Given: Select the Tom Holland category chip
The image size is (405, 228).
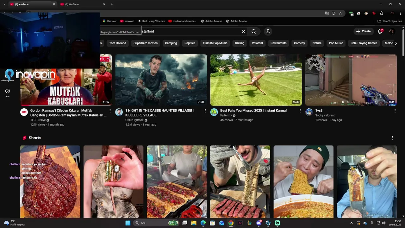Looking at the screenshot, I should pos(118,43).
